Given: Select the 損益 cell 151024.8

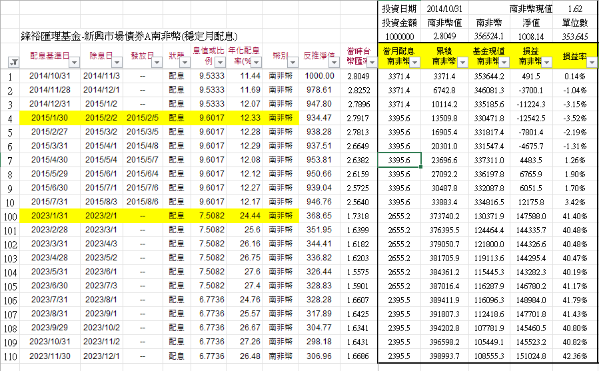Looking at the screenshot, I should coord(531,356).
